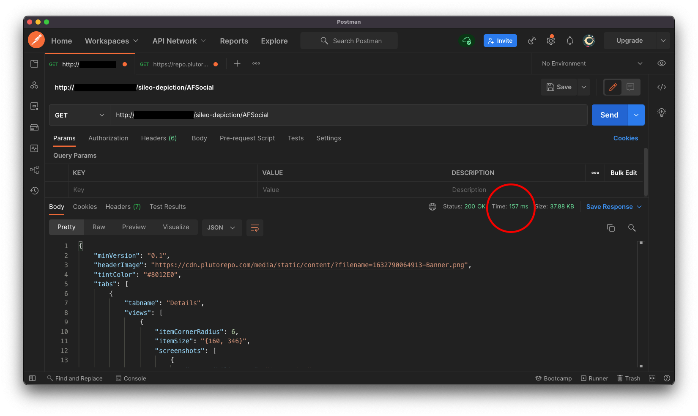Click the new tab plus icon
Image resolution: width=698 pixels, height=416 pixels.
tap(237, 63)
